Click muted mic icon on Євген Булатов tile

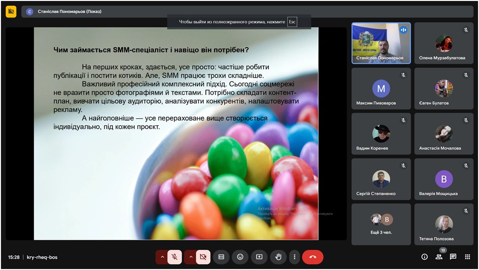click(x=466, y=75)
